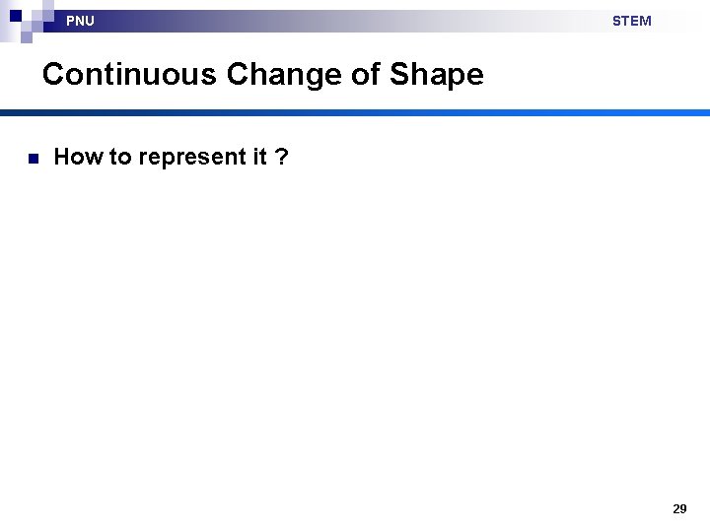Viewport: 710px width, 532px height.
Task: Click the square bullet marker
Action: point(32,158)
